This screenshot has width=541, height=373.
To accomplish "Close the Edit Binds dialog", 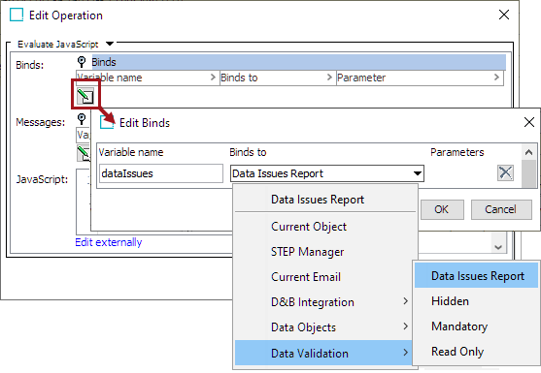I will pos(529,122).
